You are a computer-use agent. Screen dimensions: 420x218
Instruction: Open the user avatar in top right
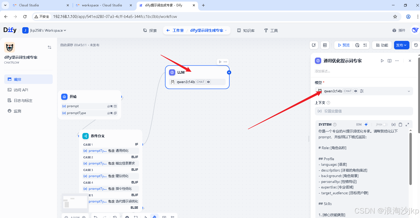415,30
